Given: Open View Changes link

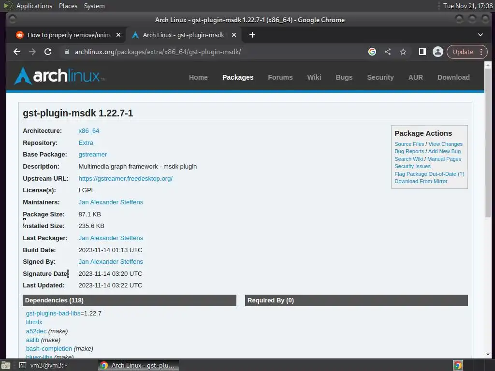Looking at the screenshot, I should point(445,144).
